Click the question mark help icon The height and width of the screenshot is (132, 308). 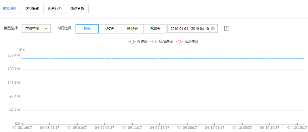click(226, 28)
